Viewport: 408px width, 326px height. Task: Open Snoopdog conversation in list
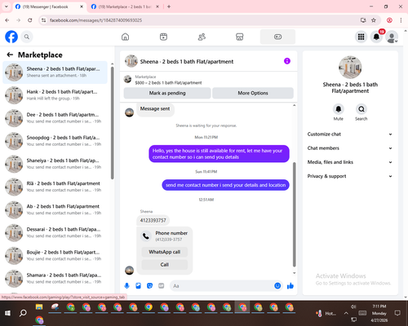coord(55,141)
